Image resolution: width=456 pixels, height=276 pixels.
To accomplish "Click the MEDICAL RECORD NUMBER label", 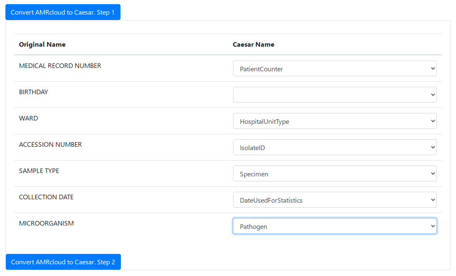I will 60,66.
